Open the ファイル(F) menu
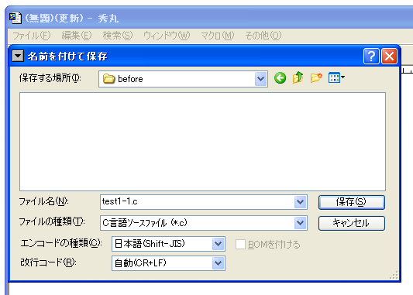The height and width of the screenshot is (295, 413). [x=32, y=36]
